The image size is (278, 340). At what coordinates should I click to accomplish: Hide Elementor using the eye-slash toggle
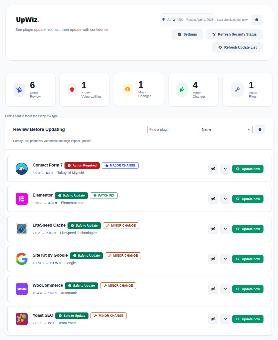tap(213, 199)
